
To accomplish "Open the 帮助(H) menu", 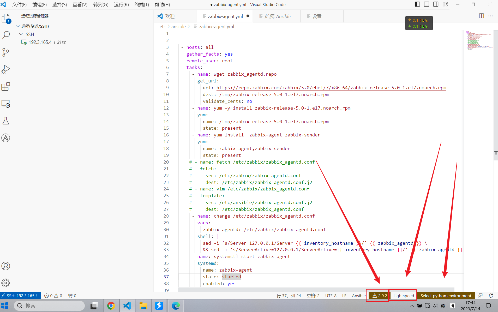I will tap(162, 4).
